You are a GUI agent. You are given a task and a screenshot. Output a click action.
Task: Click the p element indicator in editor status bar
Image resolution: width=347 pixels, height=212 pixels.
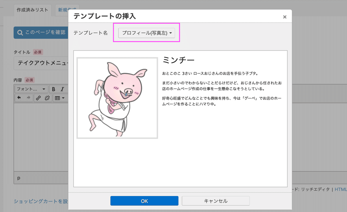pyautogui.click(x=19, y=178)
